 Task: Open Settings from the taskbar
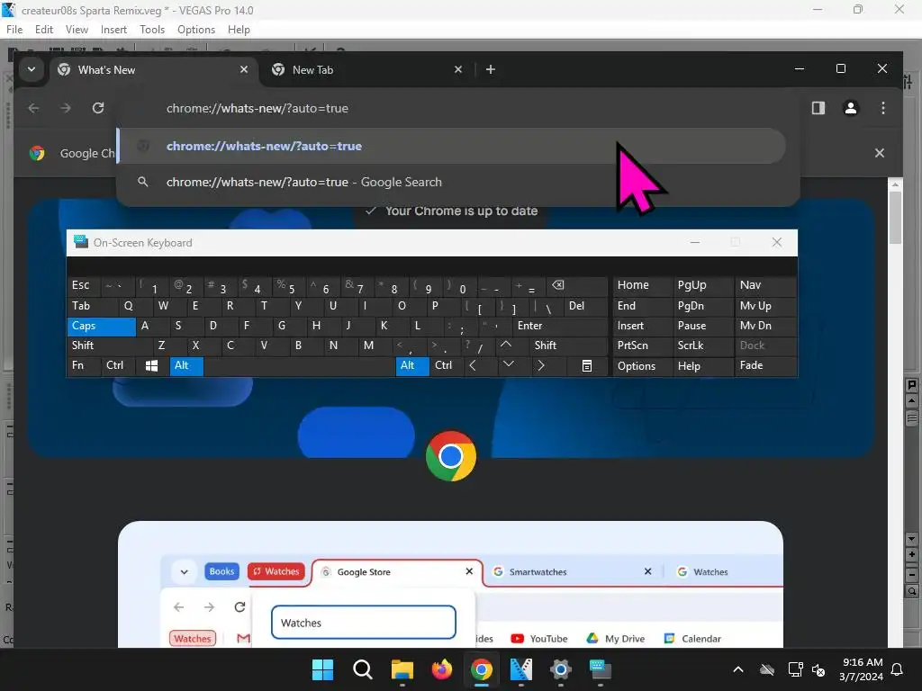tap(560, 669)
